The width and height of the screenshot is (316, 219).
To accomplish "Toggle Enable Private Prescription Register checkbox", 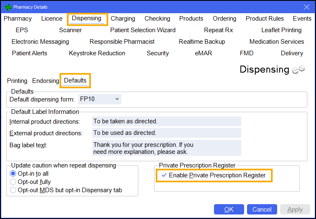I will pyautogui.click(x=164, y=175).
